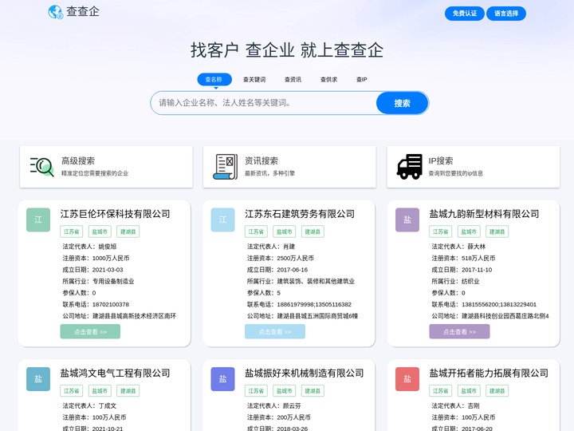The height and width of the screenshot is (431, 574).
Task: Switch to the 查IP tab
Action: [x=362, y=80]
